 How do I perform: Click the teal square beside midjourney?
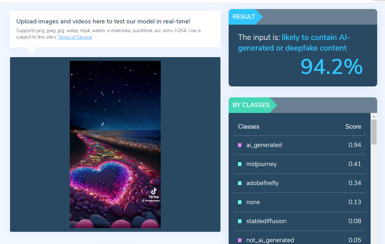pyautogui.click(x=240, y=164)
